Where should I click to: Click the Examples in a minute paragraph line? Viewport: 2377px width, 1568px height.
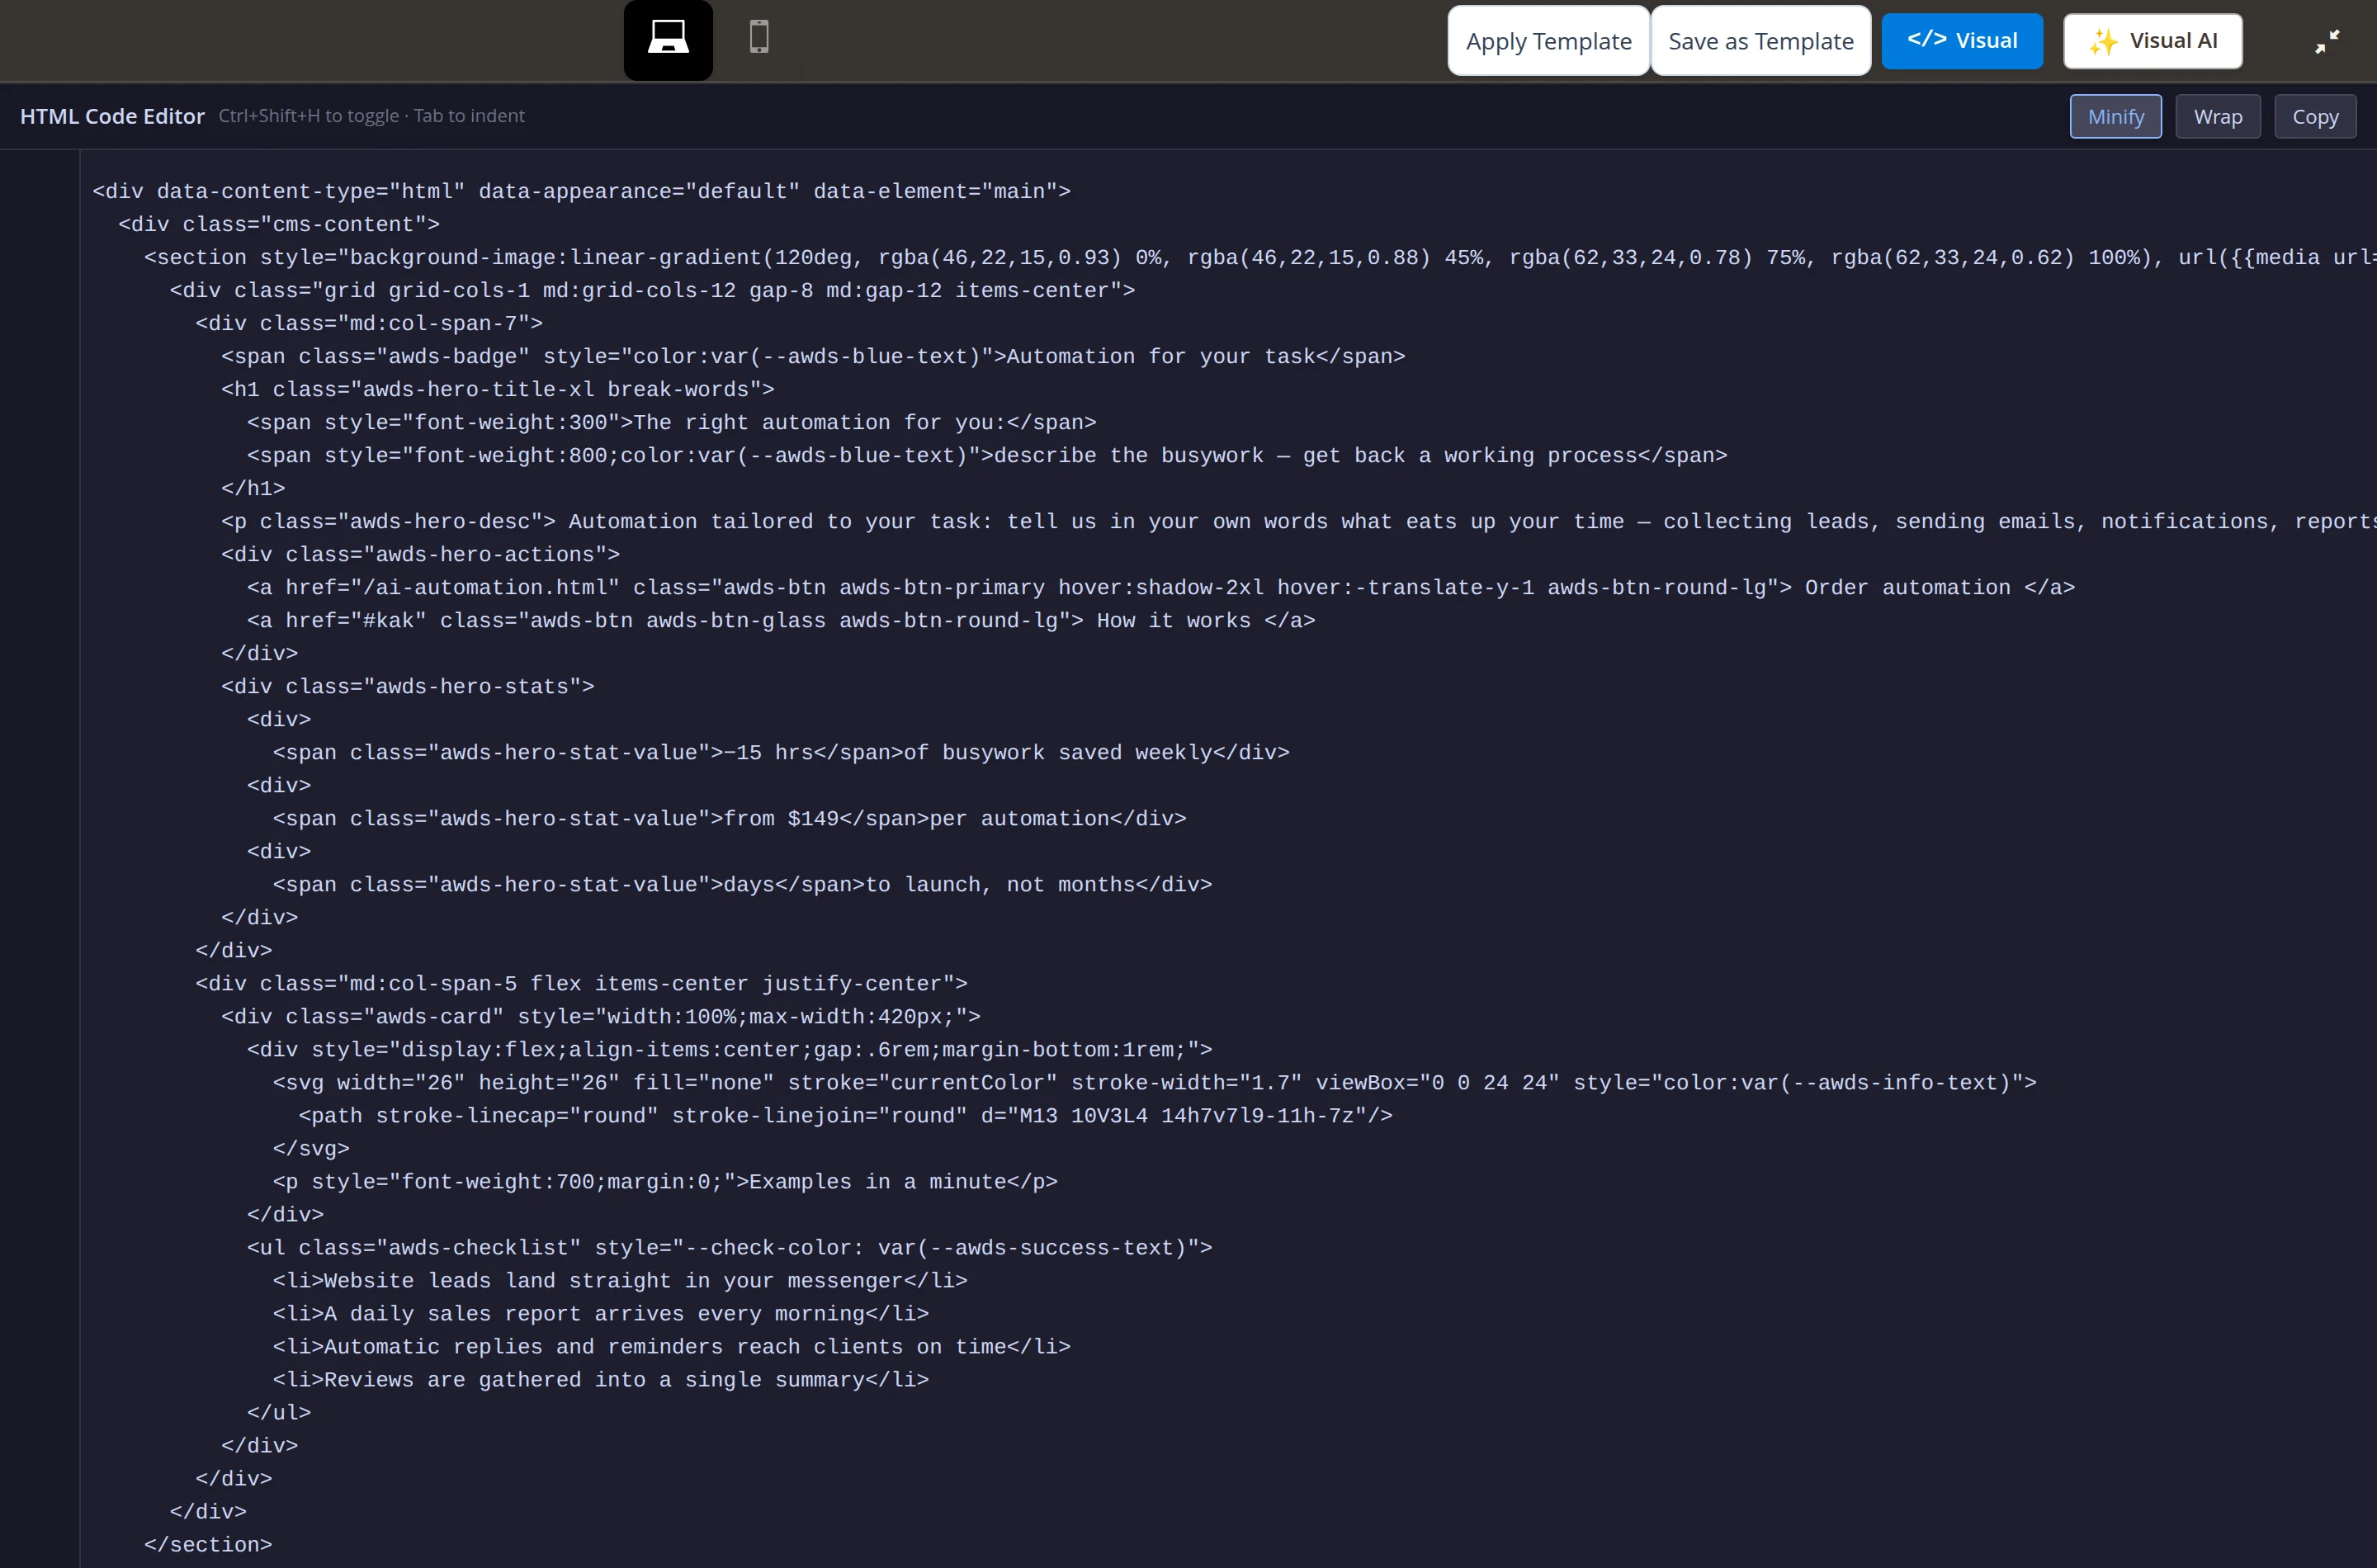[x=665, y=1181]
